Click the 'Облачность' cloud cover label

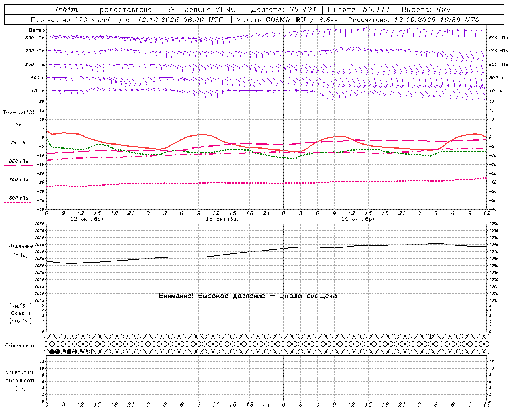20,345
